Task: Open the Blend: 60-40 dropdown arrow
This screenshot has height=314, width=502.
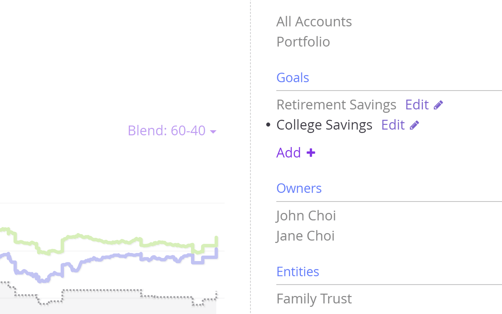Action: (213, 132)
